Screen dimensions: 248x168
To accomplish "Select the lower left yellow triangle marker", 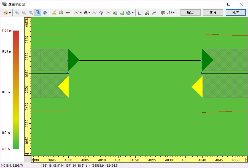I will 63,86.
